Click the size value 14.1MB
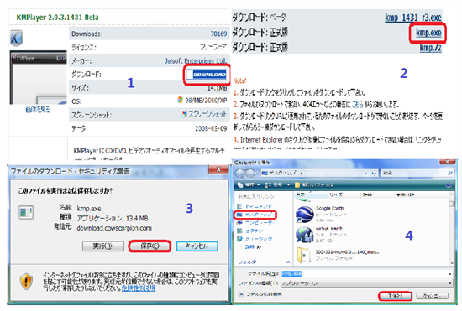The height and width of the screenshot is (311, 462). click(x=218, y=88)
